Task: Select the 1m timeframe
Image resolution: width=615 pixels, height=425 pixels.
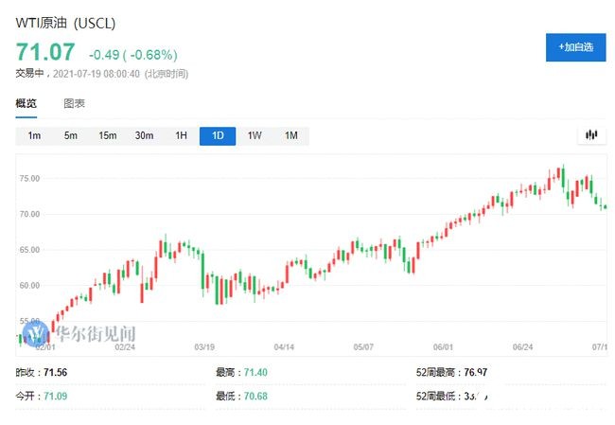Action: pyautogui.click(x=34, y=136)
